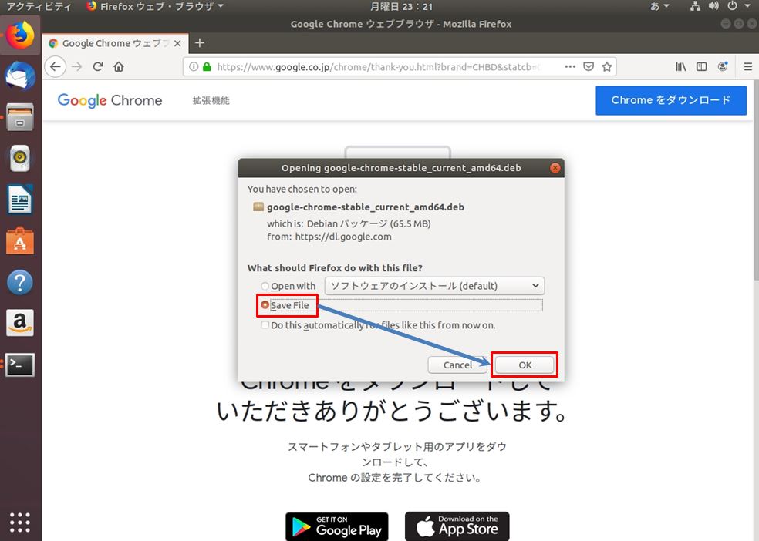Viewport: 759px width, 541px height.
Task: Check Do this automatically for files
Action: click(265, 325)
